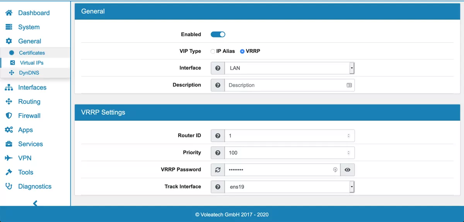Choose the VRRP radio button
464x222 pixels.
pos(242,51)
